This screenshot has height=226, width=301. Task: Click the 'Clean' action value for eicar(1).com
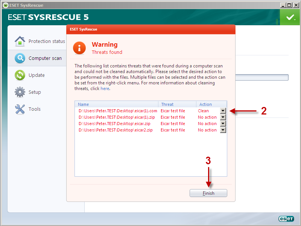pyautogui.click(x=203, y=111)
